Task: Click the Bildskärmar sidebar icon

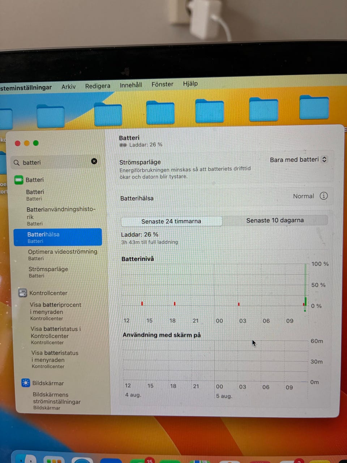Action: (x=26, y=383)
